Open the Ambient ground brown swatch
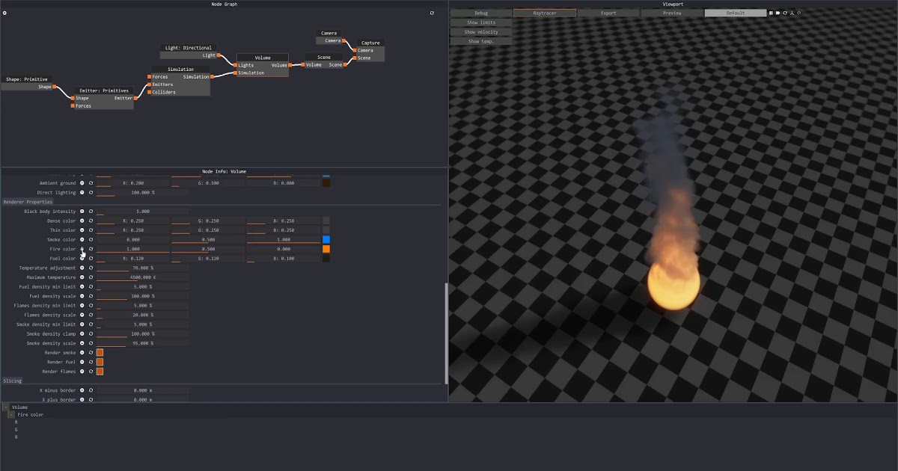Screen dimensions: 898x471 click(326, 182)
